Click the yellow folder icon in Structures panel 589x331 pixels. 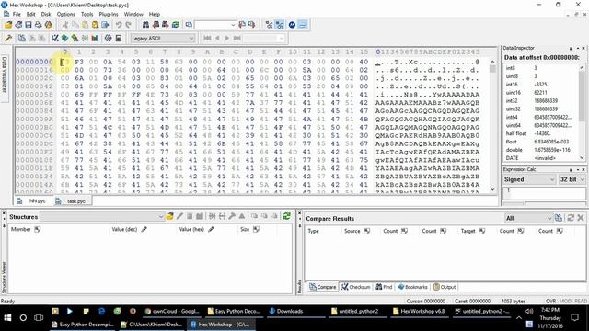(x=169, y=216)
